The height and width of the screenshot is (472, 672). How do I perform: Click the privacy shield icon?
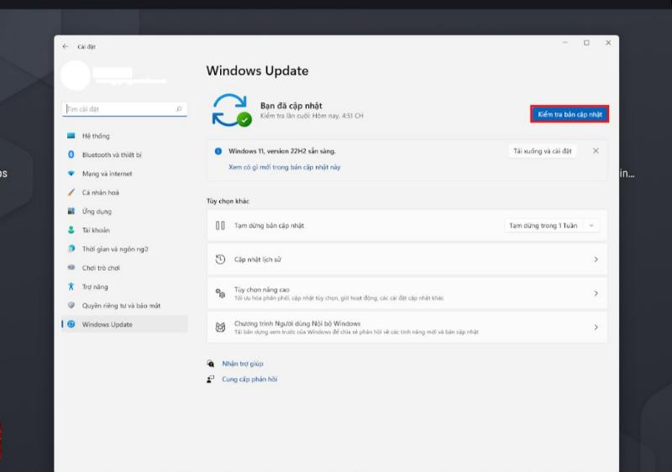pos(71,305)
